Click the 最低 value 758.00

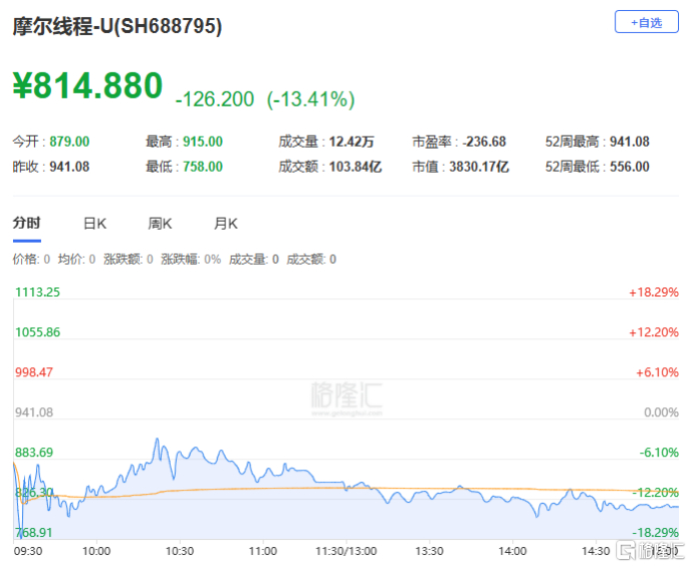[x=203, y=167]
